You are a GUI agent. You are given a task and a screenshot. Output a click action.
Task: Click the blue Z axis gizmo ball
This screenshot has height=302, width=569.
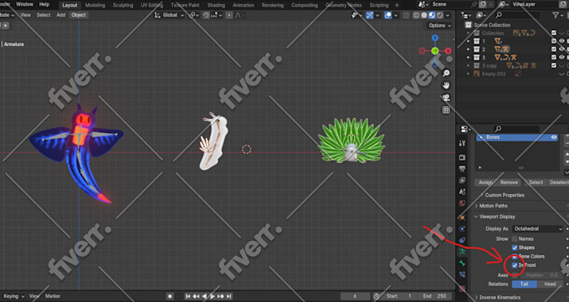435,38
